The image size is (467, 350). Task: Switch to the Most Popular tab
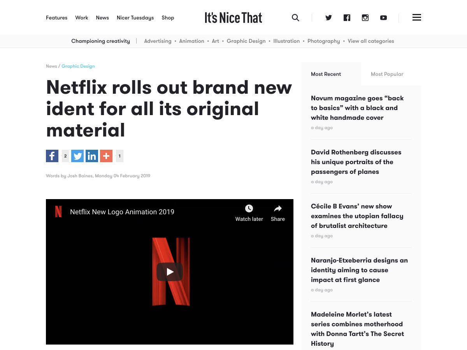pos(387,74)
